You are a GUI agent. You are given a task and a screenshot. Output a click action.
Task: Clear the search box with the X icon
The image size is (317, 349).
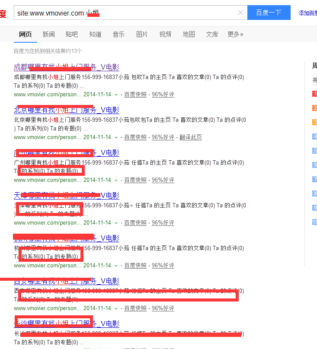tap(240, 13)
